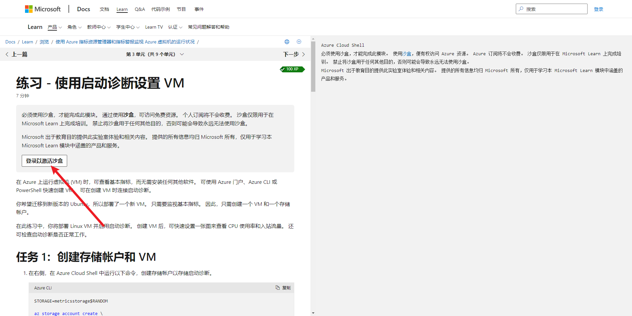Image resolution: width=632 pixels, height=316 pixels.
Task: Click the Learn title in secondary navigation
Action: coord(35,27)
